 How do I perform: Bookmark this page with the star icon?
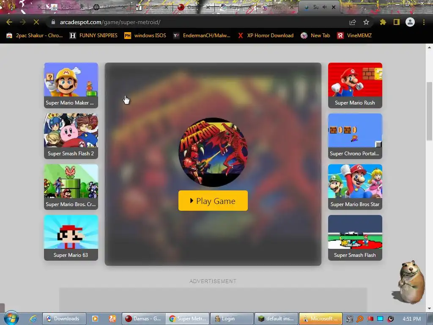(366, 22)
